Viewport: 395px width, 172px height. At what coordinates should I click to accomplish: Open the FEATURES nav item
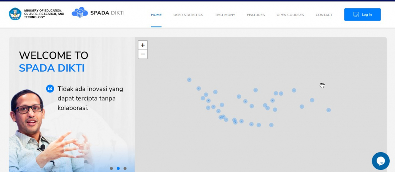256,15
